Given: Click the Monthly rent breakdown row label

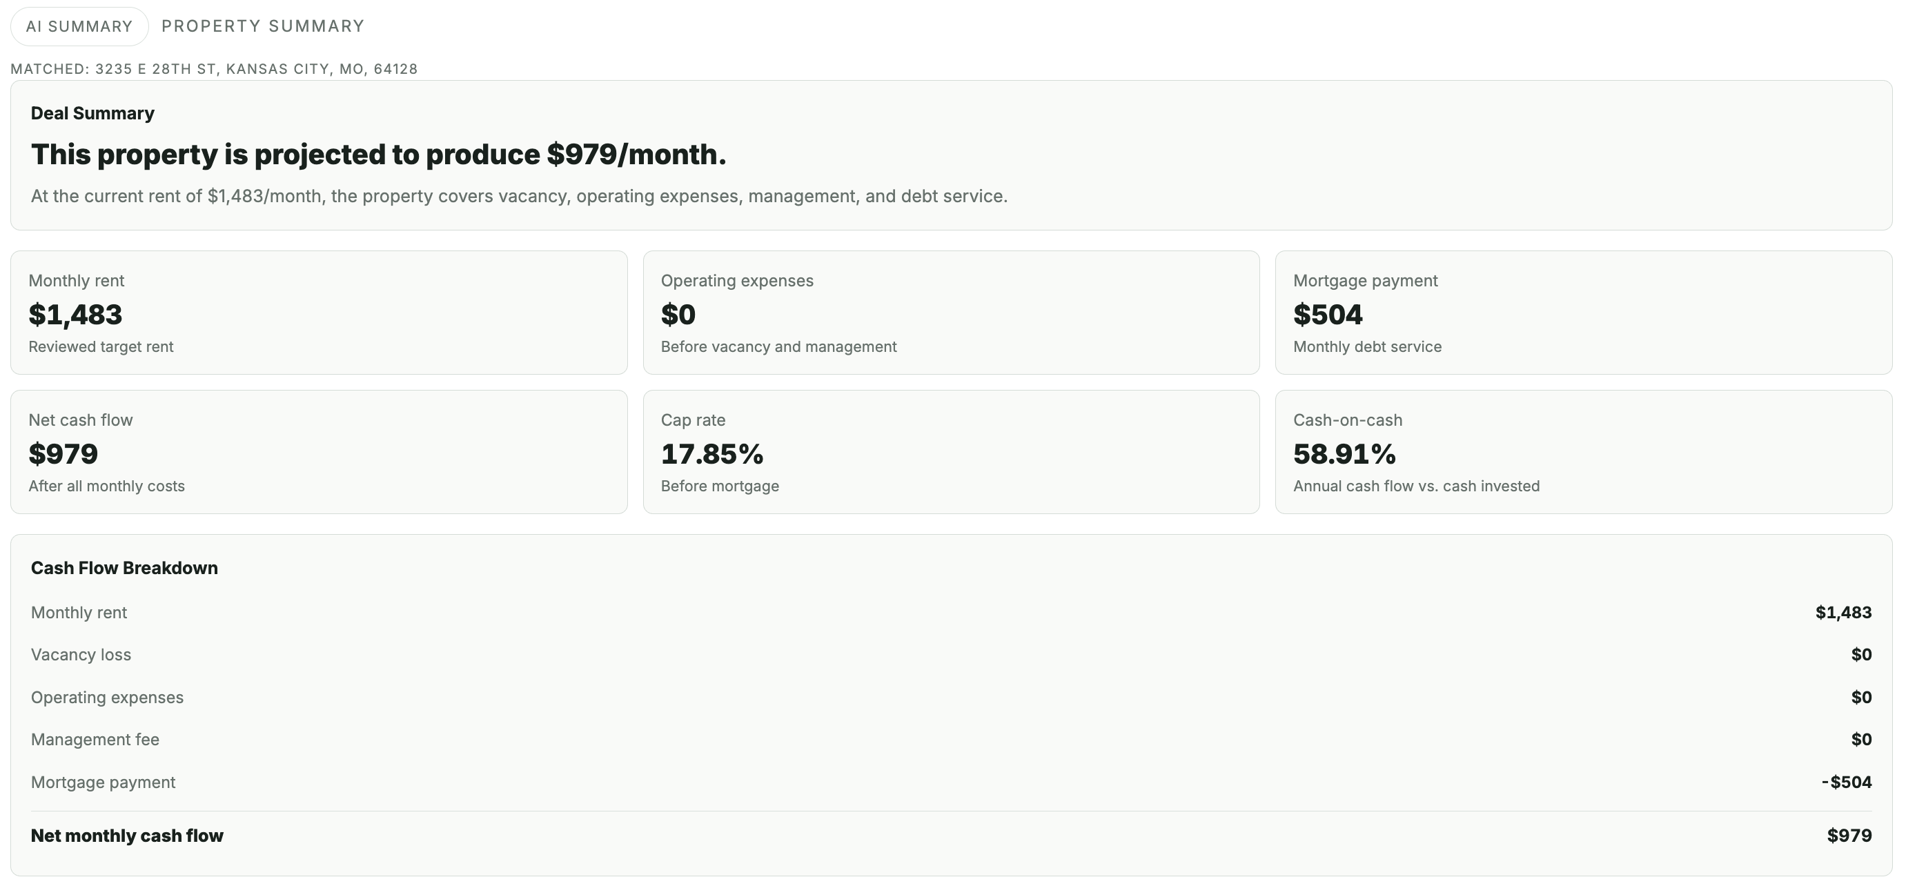Looking at the screenshot, I should tap(79, 612).
